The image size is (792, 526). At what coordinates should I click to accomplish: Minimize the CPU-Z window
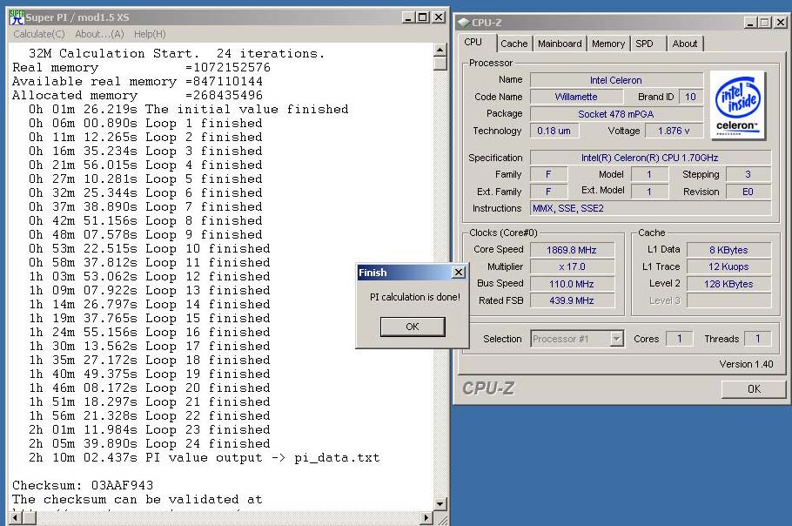[750, 23]
